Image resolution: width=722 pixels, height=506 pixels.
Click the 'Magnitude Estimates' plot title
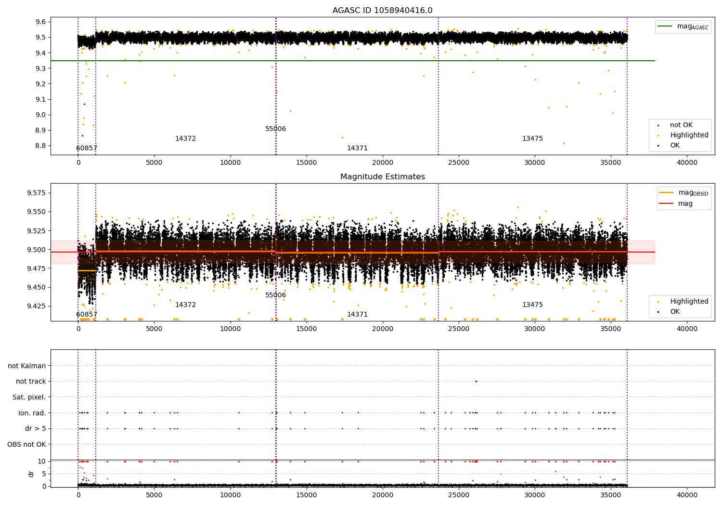pos(383,177)
